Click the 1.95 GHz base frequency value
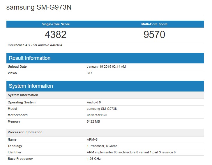 [x=94, y=159]
